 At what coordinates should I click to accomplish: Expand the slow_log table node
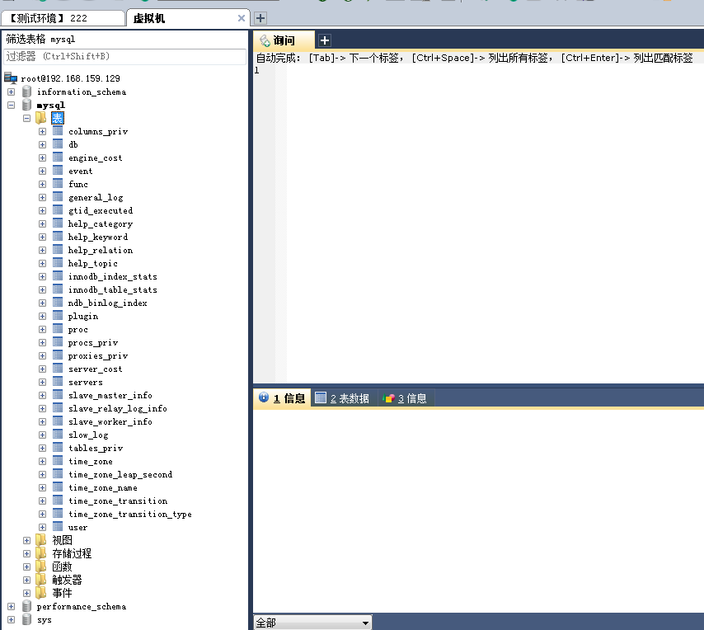(41, 435)
